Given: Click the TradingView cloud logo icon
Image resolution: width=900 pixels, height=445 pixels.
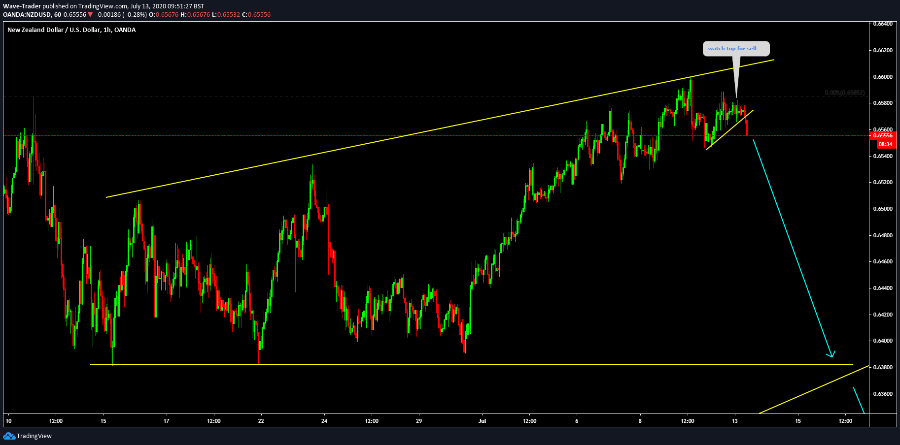Looking at the screenshot, I should click(9, 436).
